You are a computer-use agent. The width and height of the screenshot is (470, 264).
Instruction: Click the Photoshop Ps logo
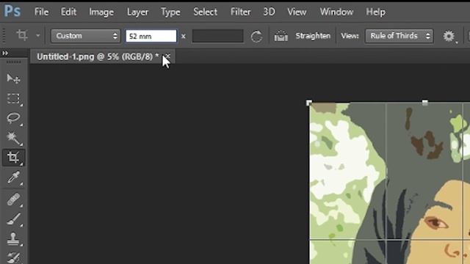(x=12, y=12)
